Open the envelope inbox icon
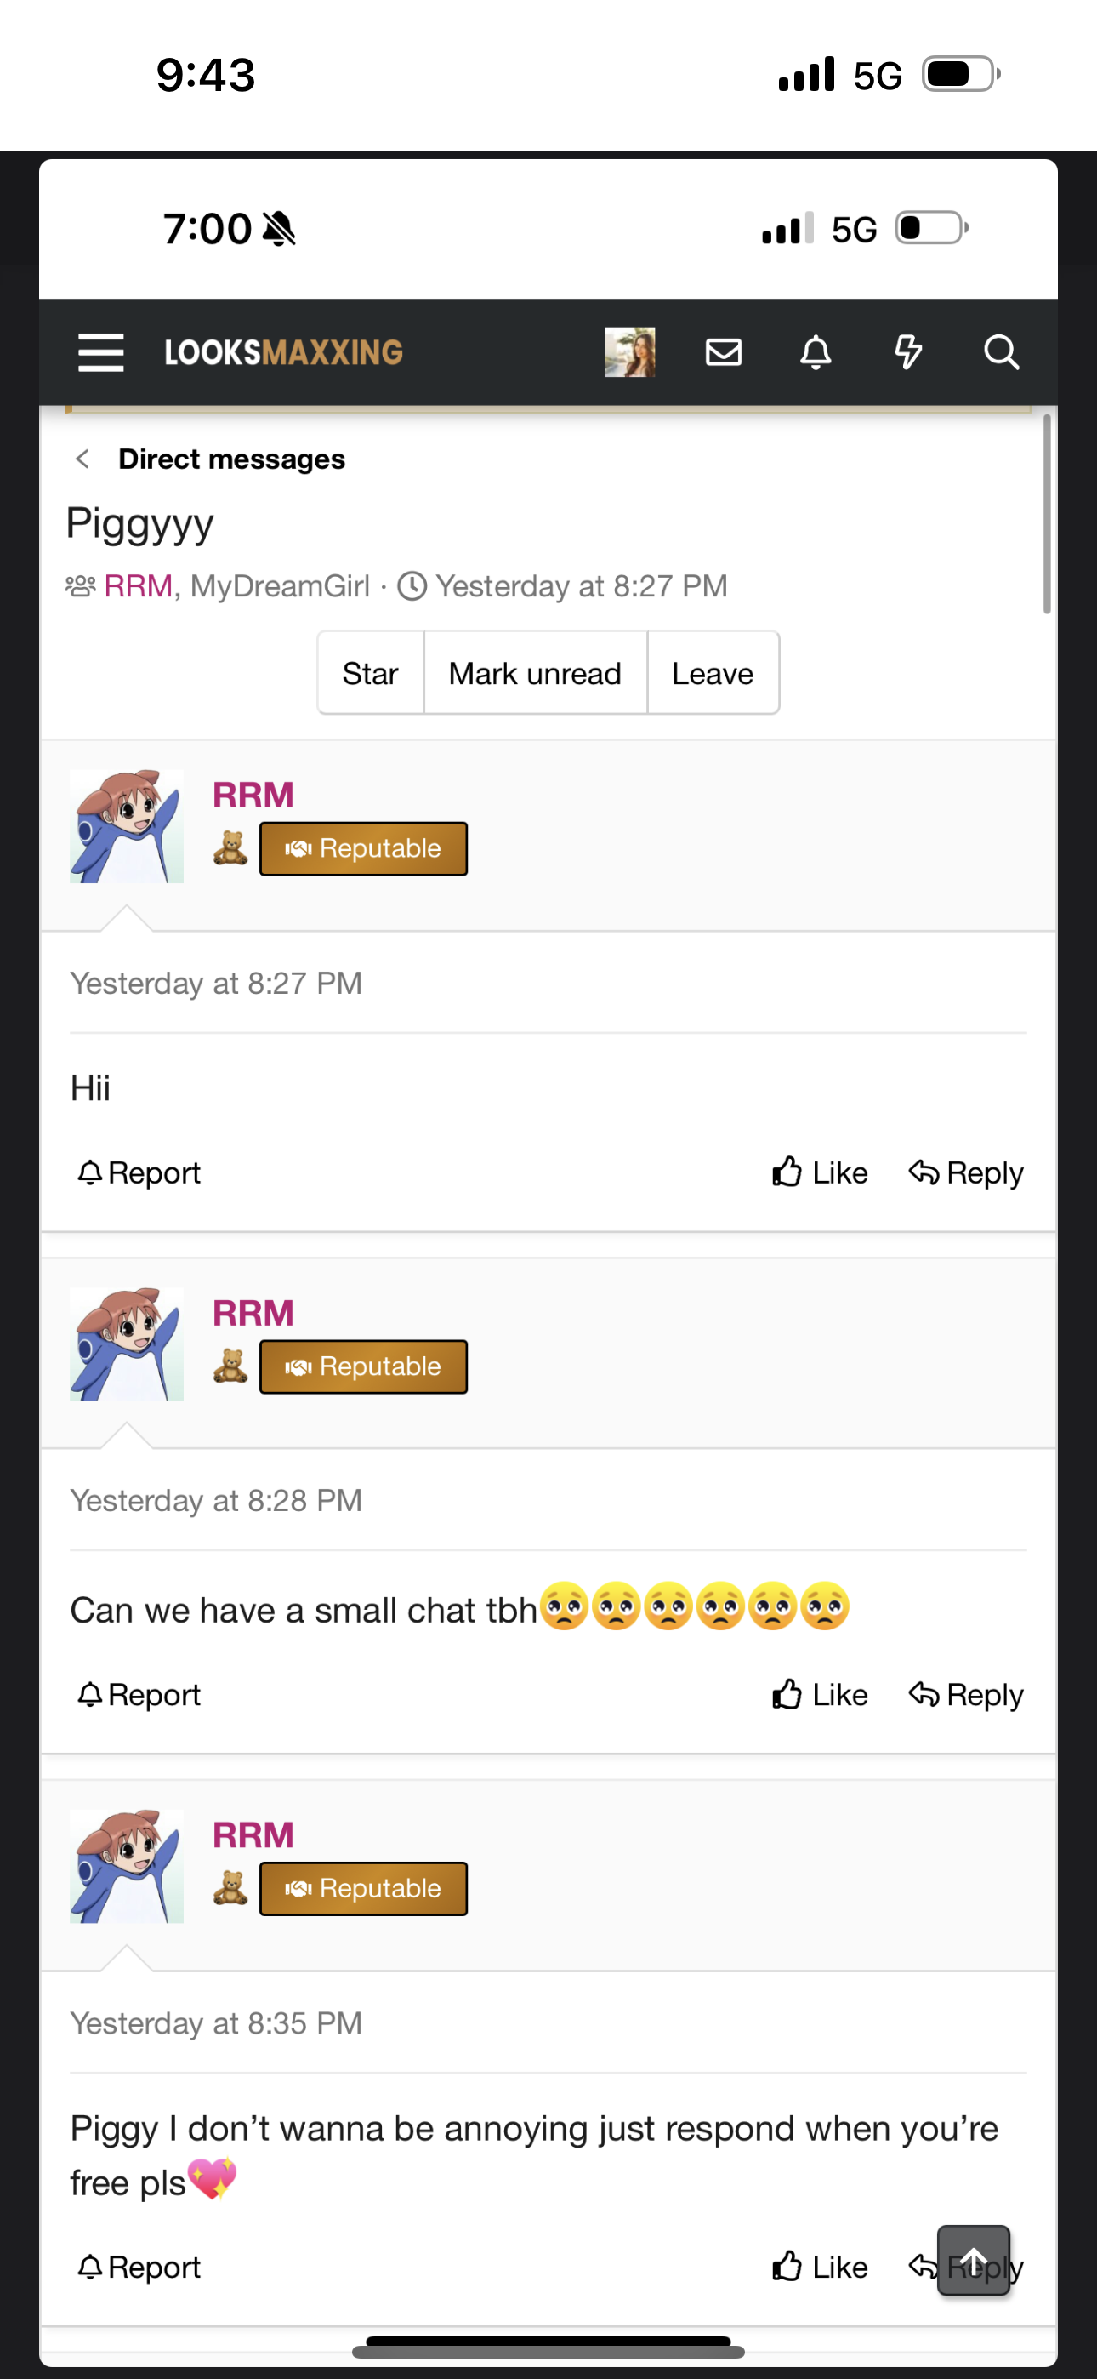The height and width of the screenshot is (2379, 1097). [x=723, y=352]
